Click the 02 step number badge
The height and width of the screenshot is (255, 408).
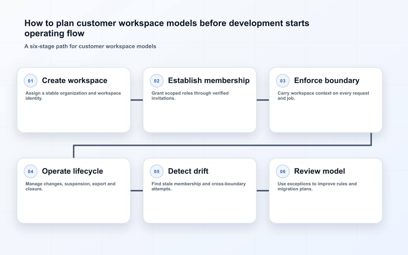[x=157, y=81]
